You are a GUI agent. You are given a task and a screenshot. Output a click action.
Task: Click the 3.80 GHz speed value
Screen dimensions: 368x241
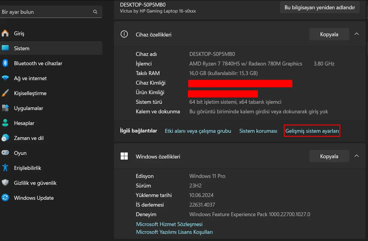tap(324, 64)
